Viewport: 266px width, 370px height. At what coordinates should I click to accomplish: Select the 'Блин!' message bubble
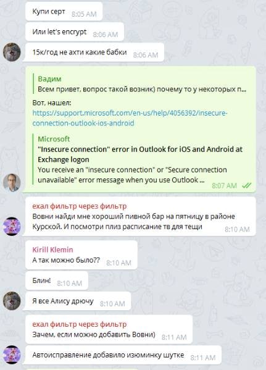[x=57, y=280]
